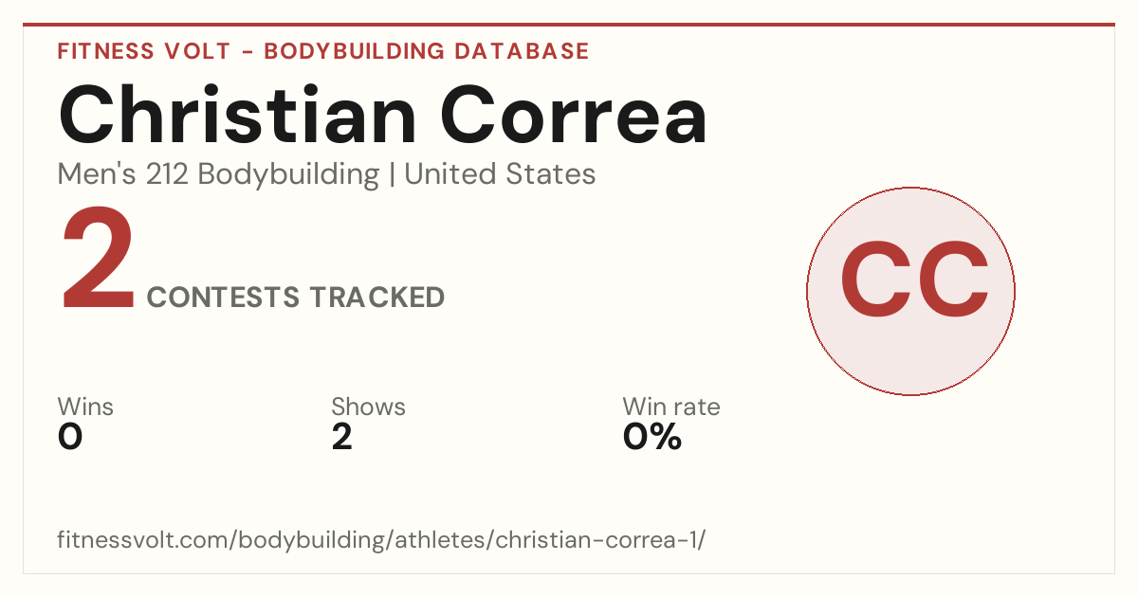1138x597 pixels.
Task: Select the Men's 212 Bodybuilding subtitle
Action: 218,174
